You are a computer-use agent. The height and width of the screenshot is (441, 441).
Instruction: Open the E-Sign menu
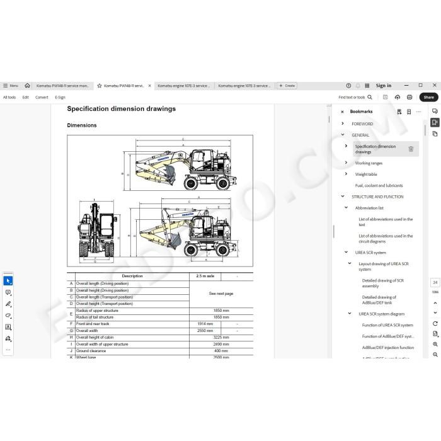pos(60,97)
